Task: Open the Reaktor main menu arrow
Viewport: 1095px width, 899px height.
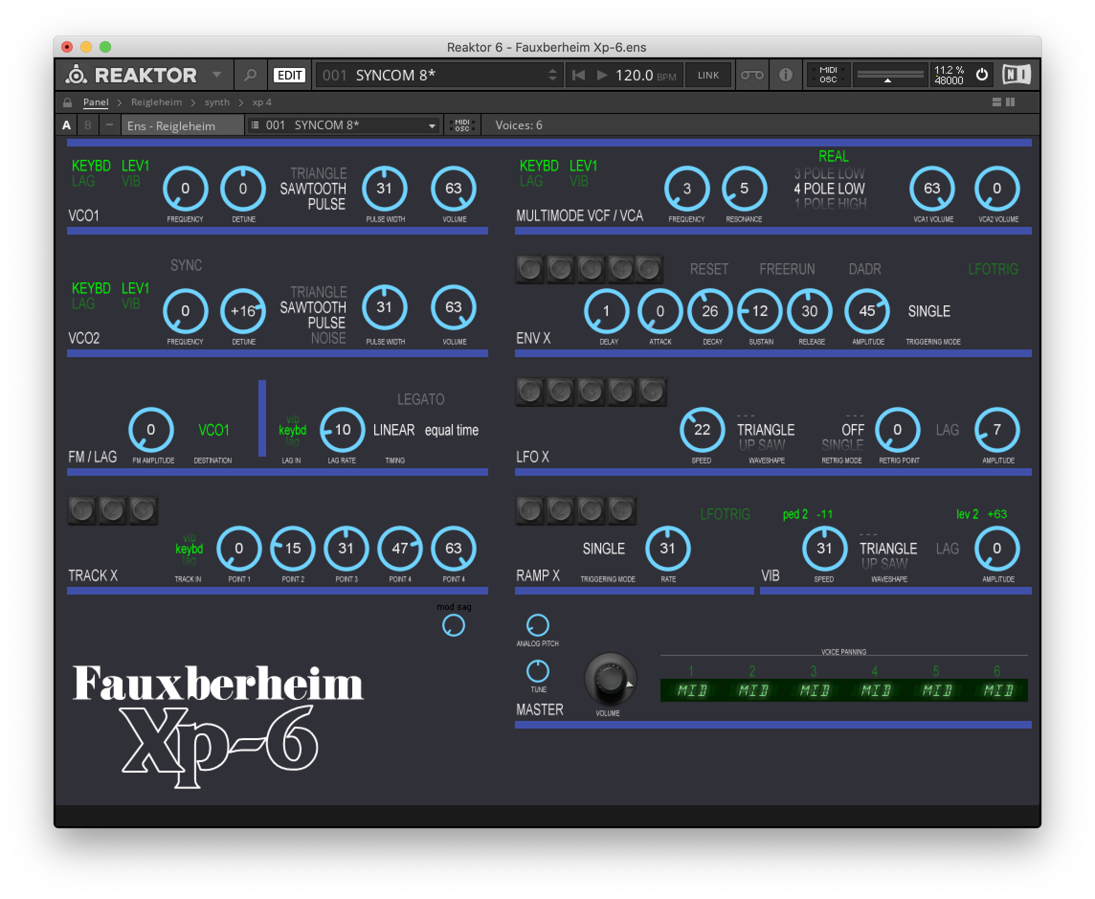Action: 216,75
